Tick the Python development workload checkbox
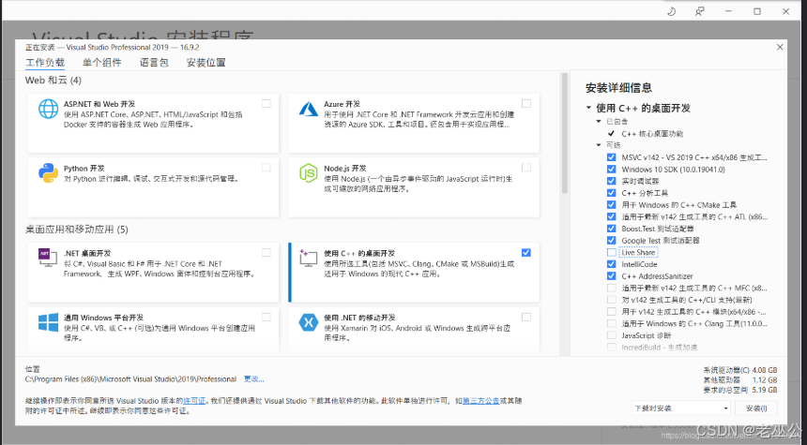The image size is (807, 445). pos(266,168)
